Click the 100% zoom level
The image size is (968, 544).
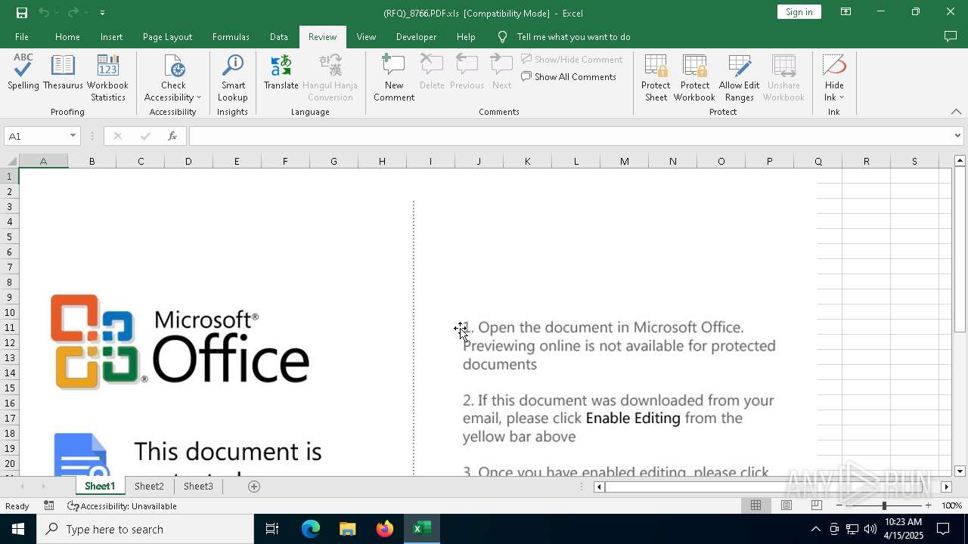click(952, 505)
